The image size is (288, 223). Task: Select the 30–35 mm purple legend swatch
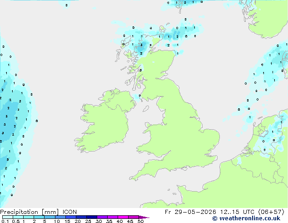pos(102,217)
